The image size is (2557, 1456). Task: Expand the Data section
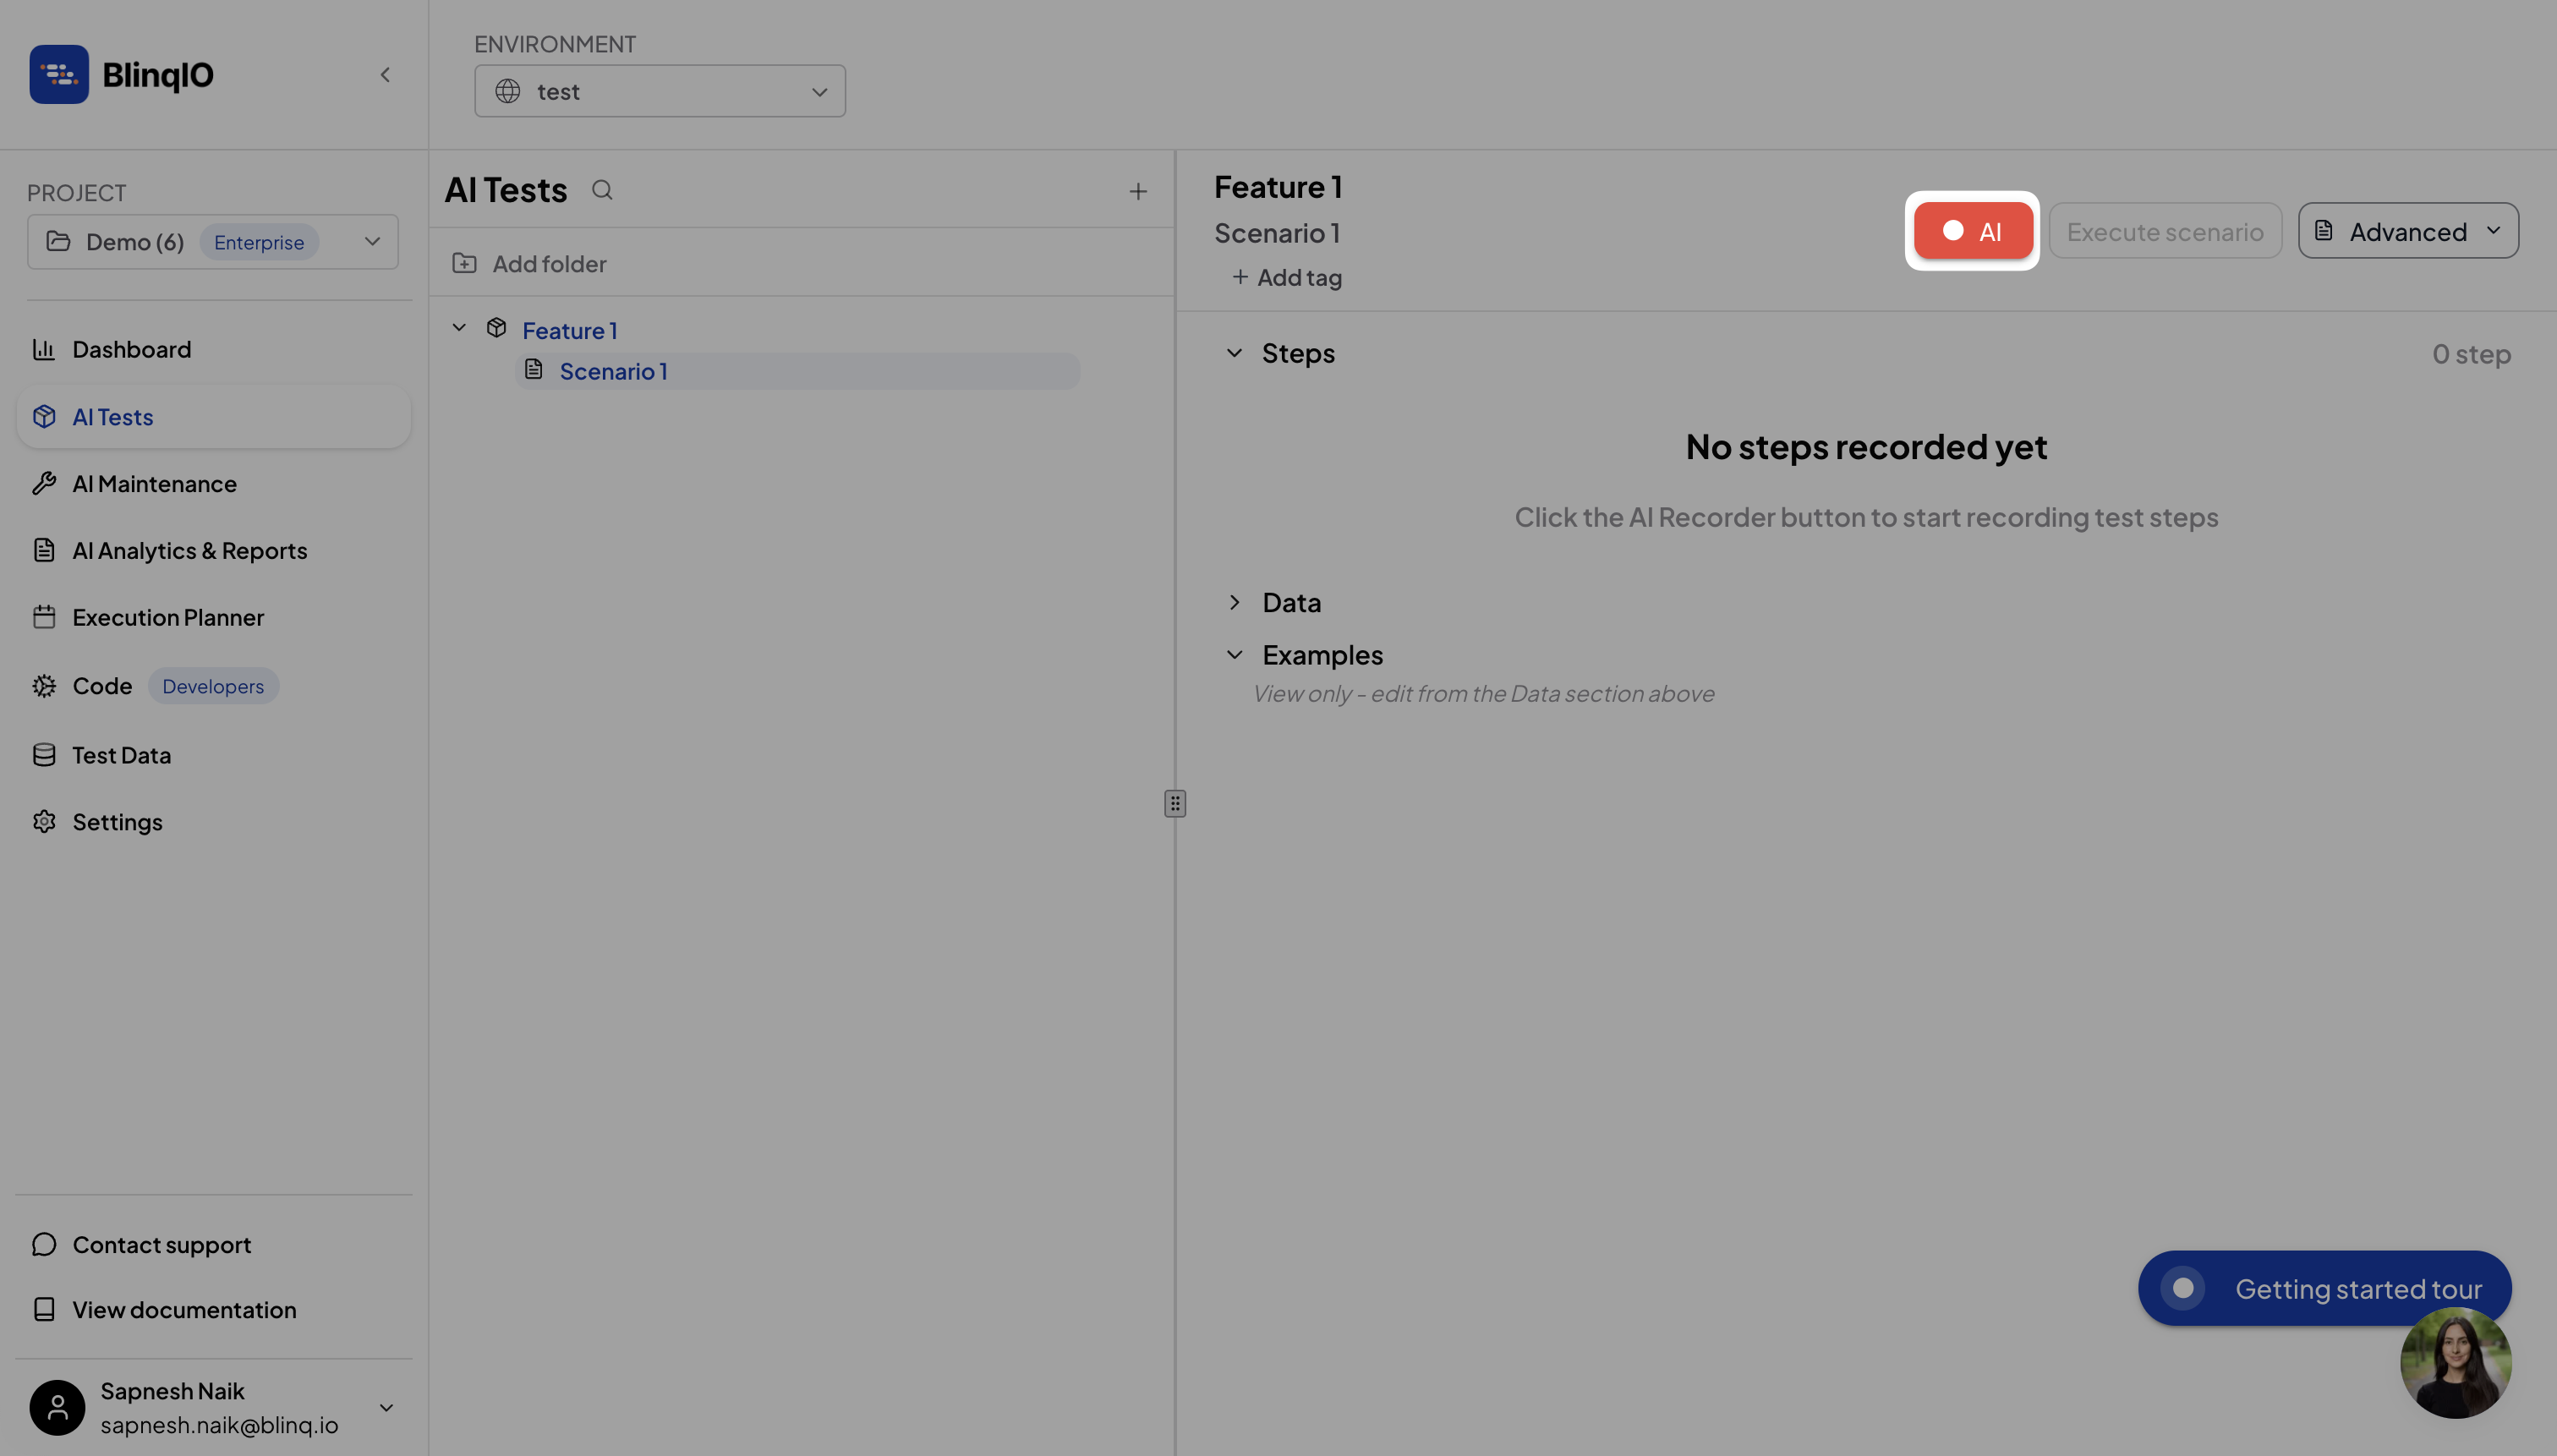pos(1234,602)
